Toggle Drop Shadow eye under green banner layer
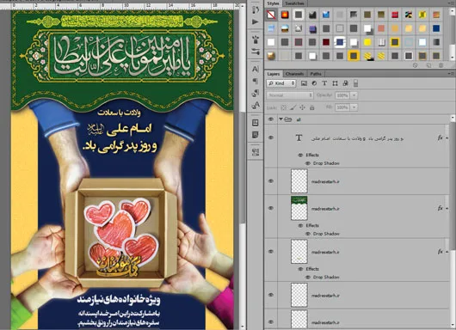Image resolution: width=456 pixels, height=330 pixels. (307, 234)
